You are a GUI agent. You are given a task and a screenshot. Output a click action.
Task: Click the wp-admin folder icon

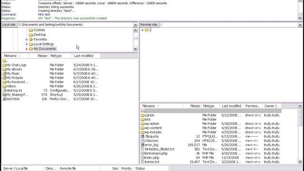tap(142, 123)
